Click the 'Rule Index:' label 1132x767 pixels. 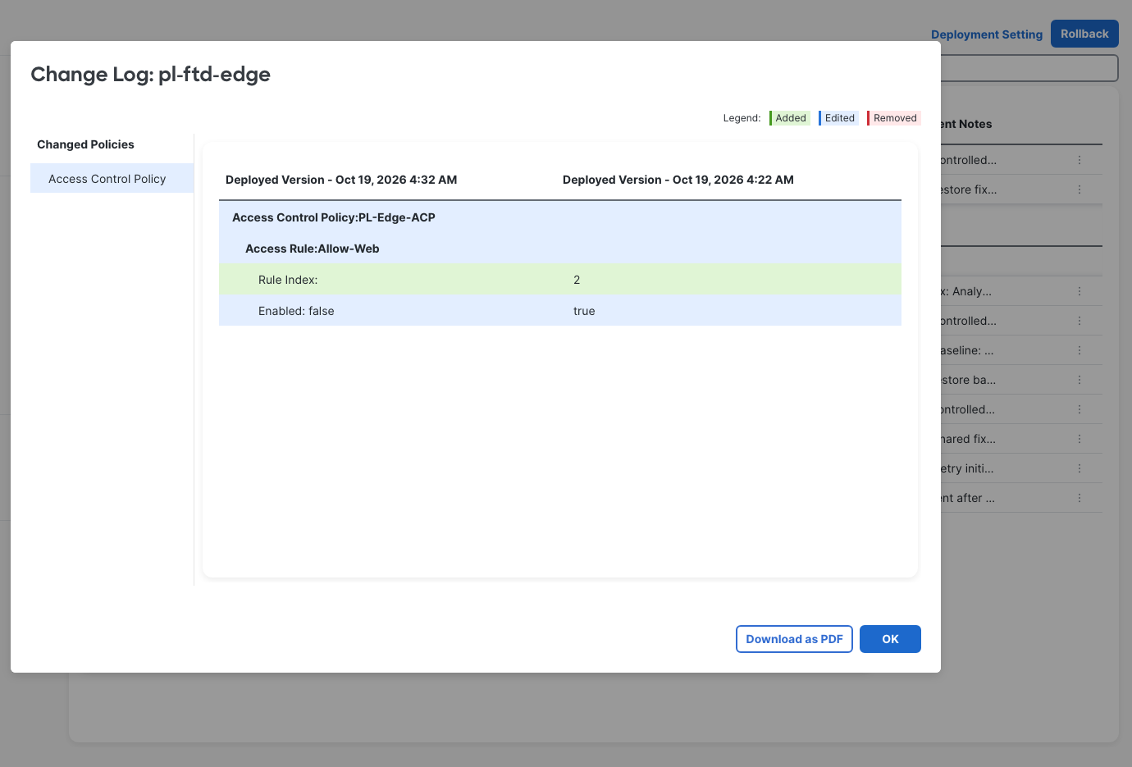tap(288, 280)
